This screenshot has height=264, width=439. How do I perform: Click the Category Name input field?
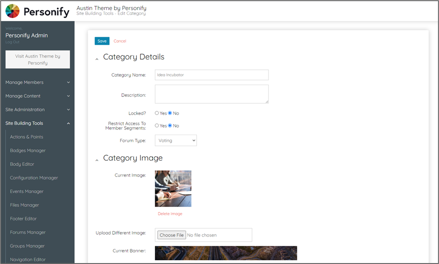pyautogui.click(x=212, y=75)
